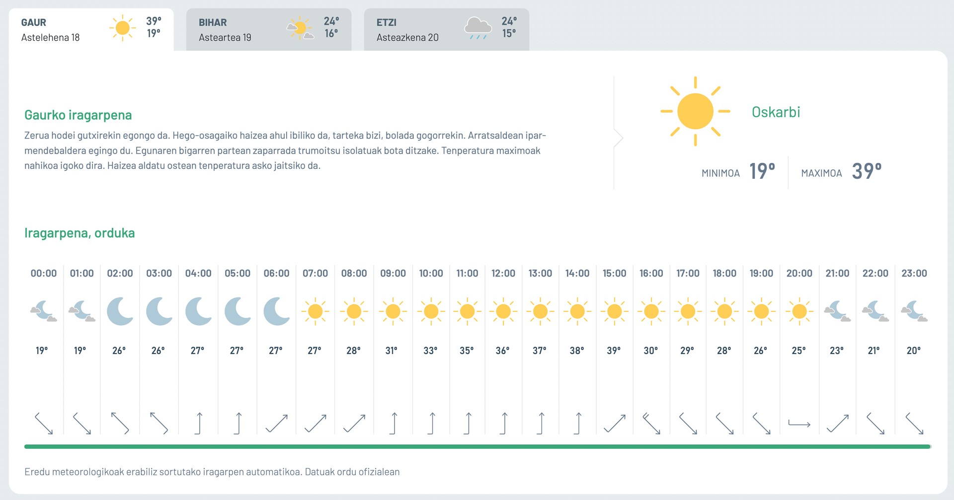Open the ETZI Asteazkena 20 tab
Image resolution: width=954 pixels, height=500 pixels.
point(447,29)
